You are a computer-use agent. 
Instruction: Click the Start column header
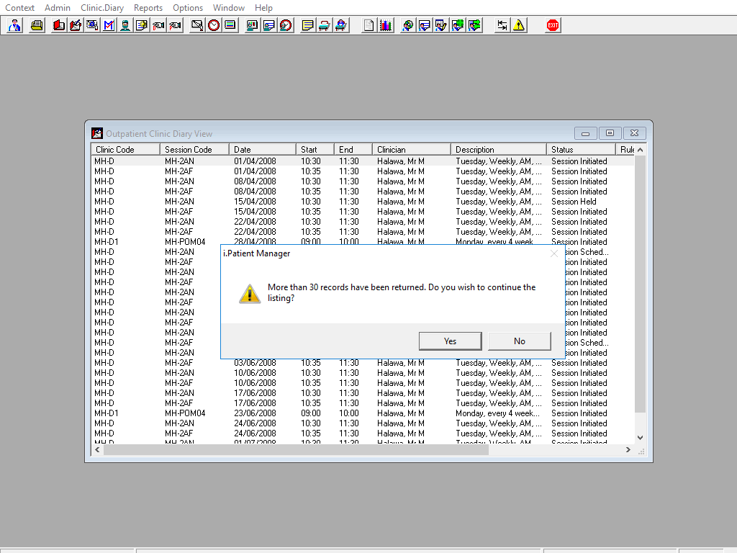(x=315, y=150)
